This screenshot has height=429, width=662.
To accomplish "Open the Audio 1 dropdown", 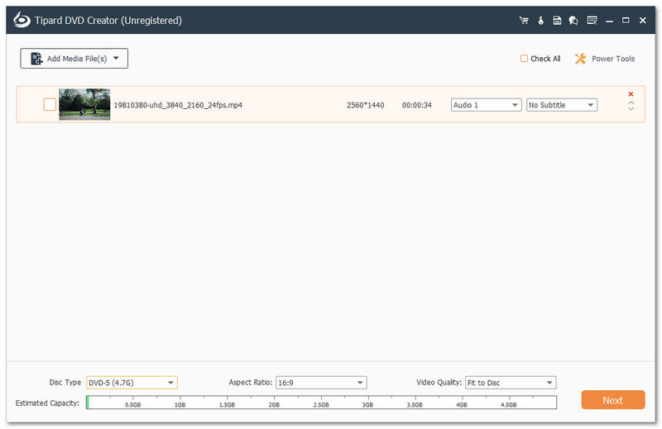I will (486, 105).
